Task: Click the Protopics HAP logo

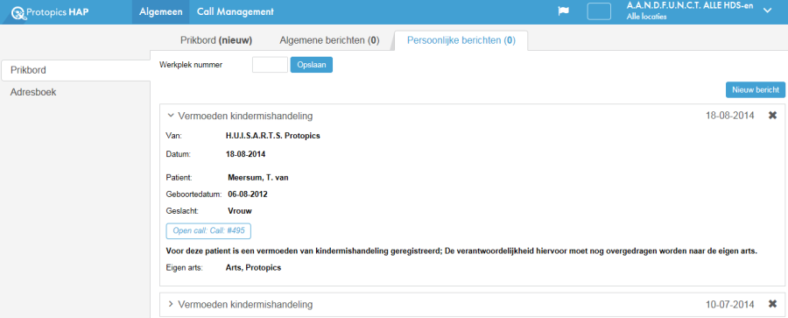Action: point(50,12)
